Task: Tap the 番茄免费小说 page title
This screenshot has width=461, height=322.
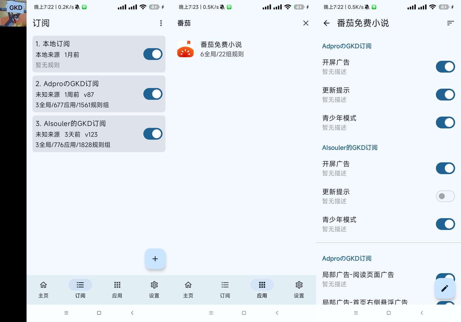Action: click(363, 23)
